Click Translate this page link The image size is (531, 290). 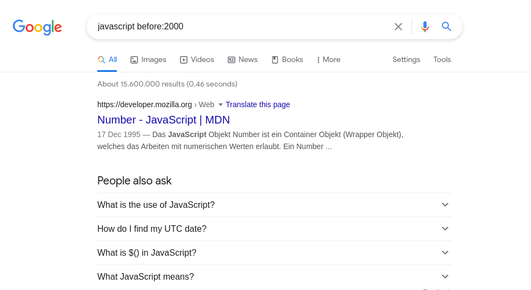[x=258, y=104]
